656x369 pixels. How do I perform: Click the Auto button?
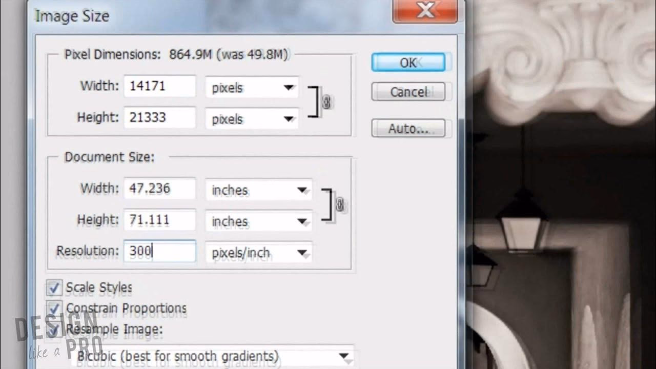[408, 128]
